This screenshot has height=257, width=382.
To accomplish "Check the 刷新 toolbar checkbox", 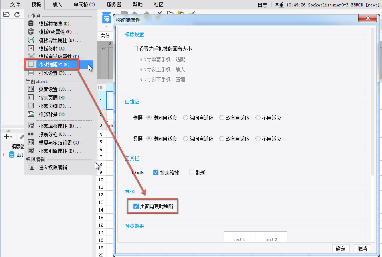I will (192, 173).
